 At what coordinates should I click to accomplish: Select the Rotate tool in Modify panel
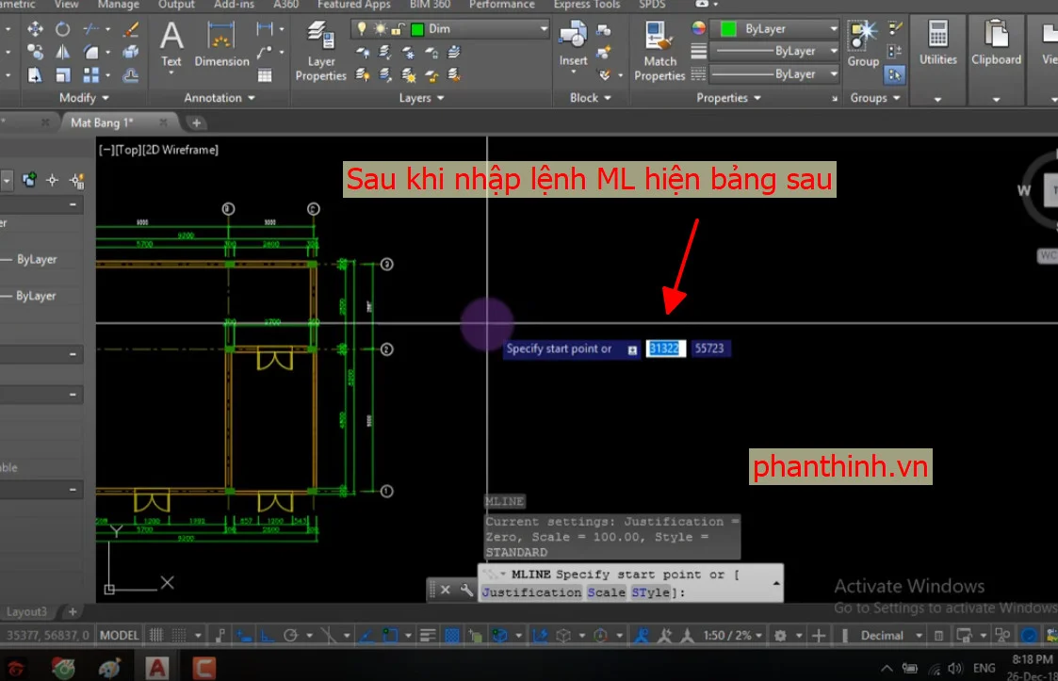coord(62,29)
